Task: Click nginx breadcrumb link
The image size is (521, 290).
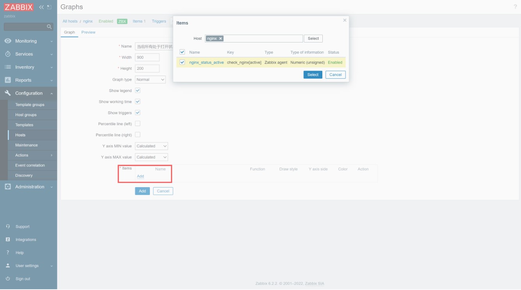Action: tap(88, 21)
